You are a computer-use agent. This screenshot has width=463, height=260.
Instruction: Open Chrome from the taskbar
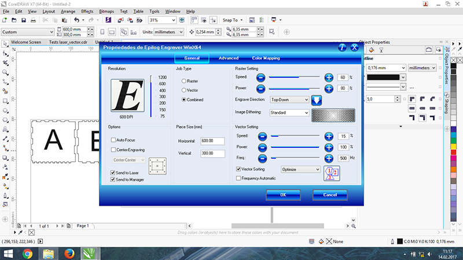pos(27,254)
